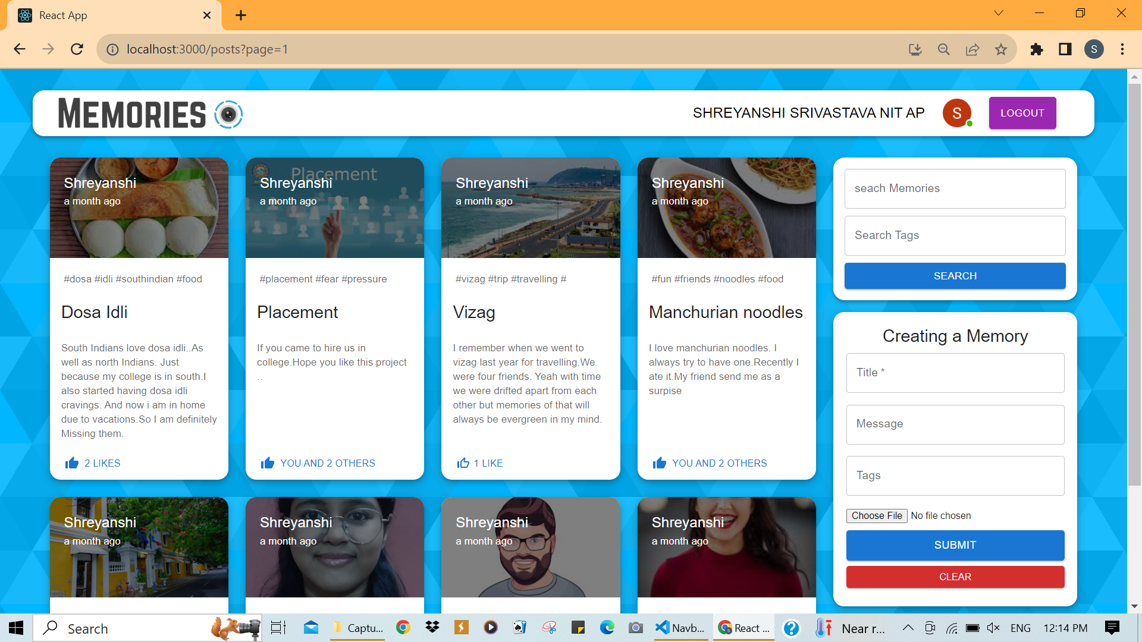Select the React App browser tab
The width and height of the screenshot is (1142, 642).
click(x=107, y=15)
